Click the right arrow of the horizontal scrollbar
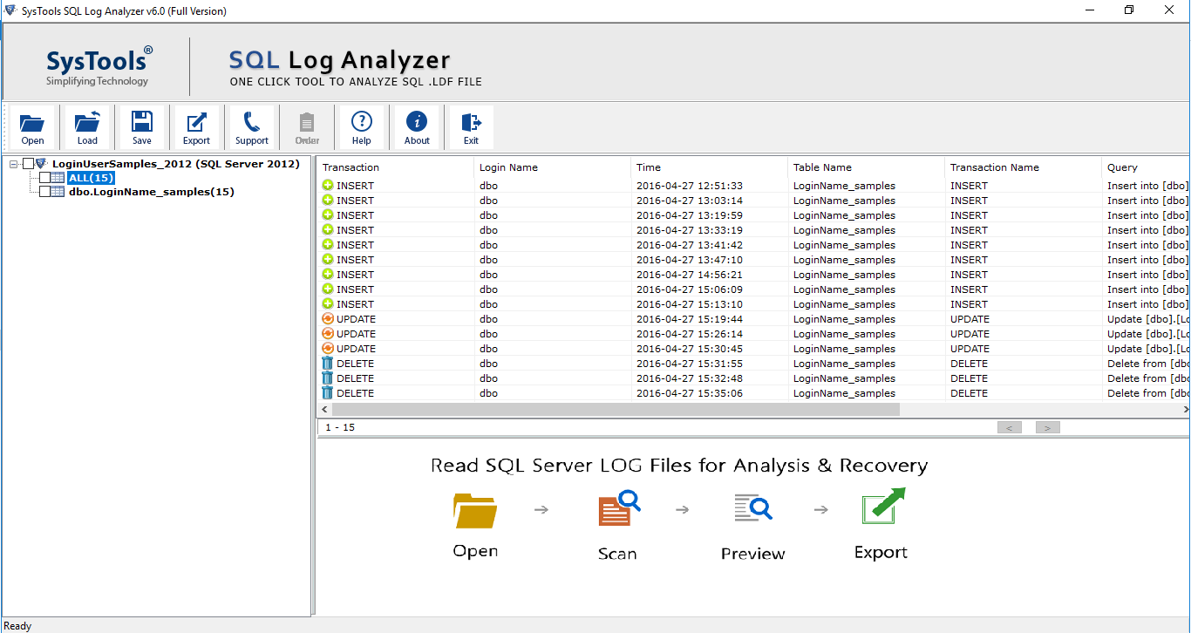The height and width of the screenshot is (633, 1191). pos(1184,409)
